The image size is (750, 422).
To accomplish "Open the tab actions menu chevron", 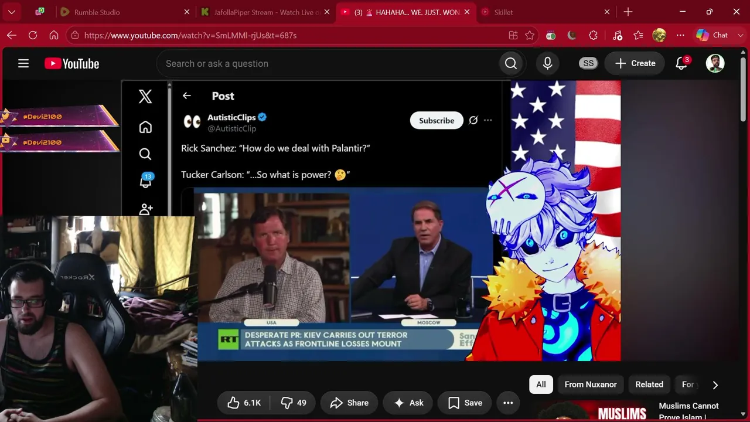I will [x=12, y=12].
